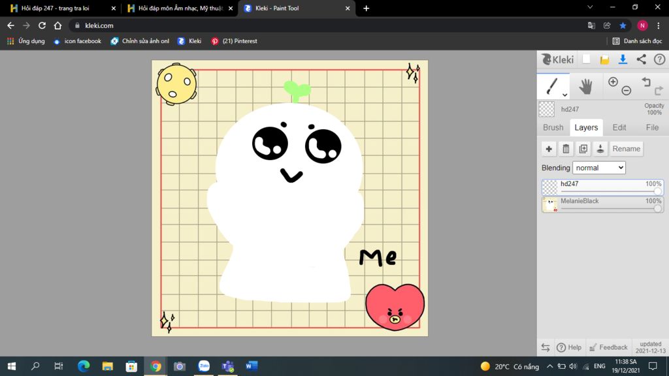
Task: Create a new blank image in Kleki
Action: tap(586, 59)
